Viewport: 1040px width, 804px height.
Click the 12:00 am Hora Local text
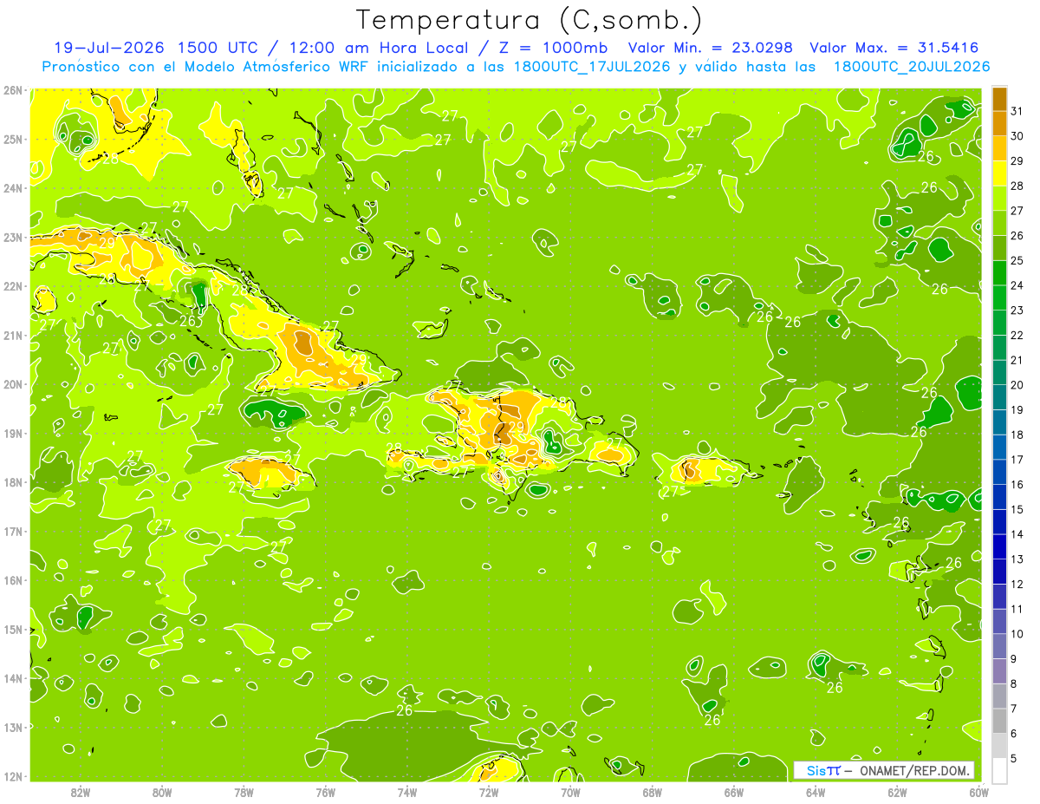tap(376, 48)
